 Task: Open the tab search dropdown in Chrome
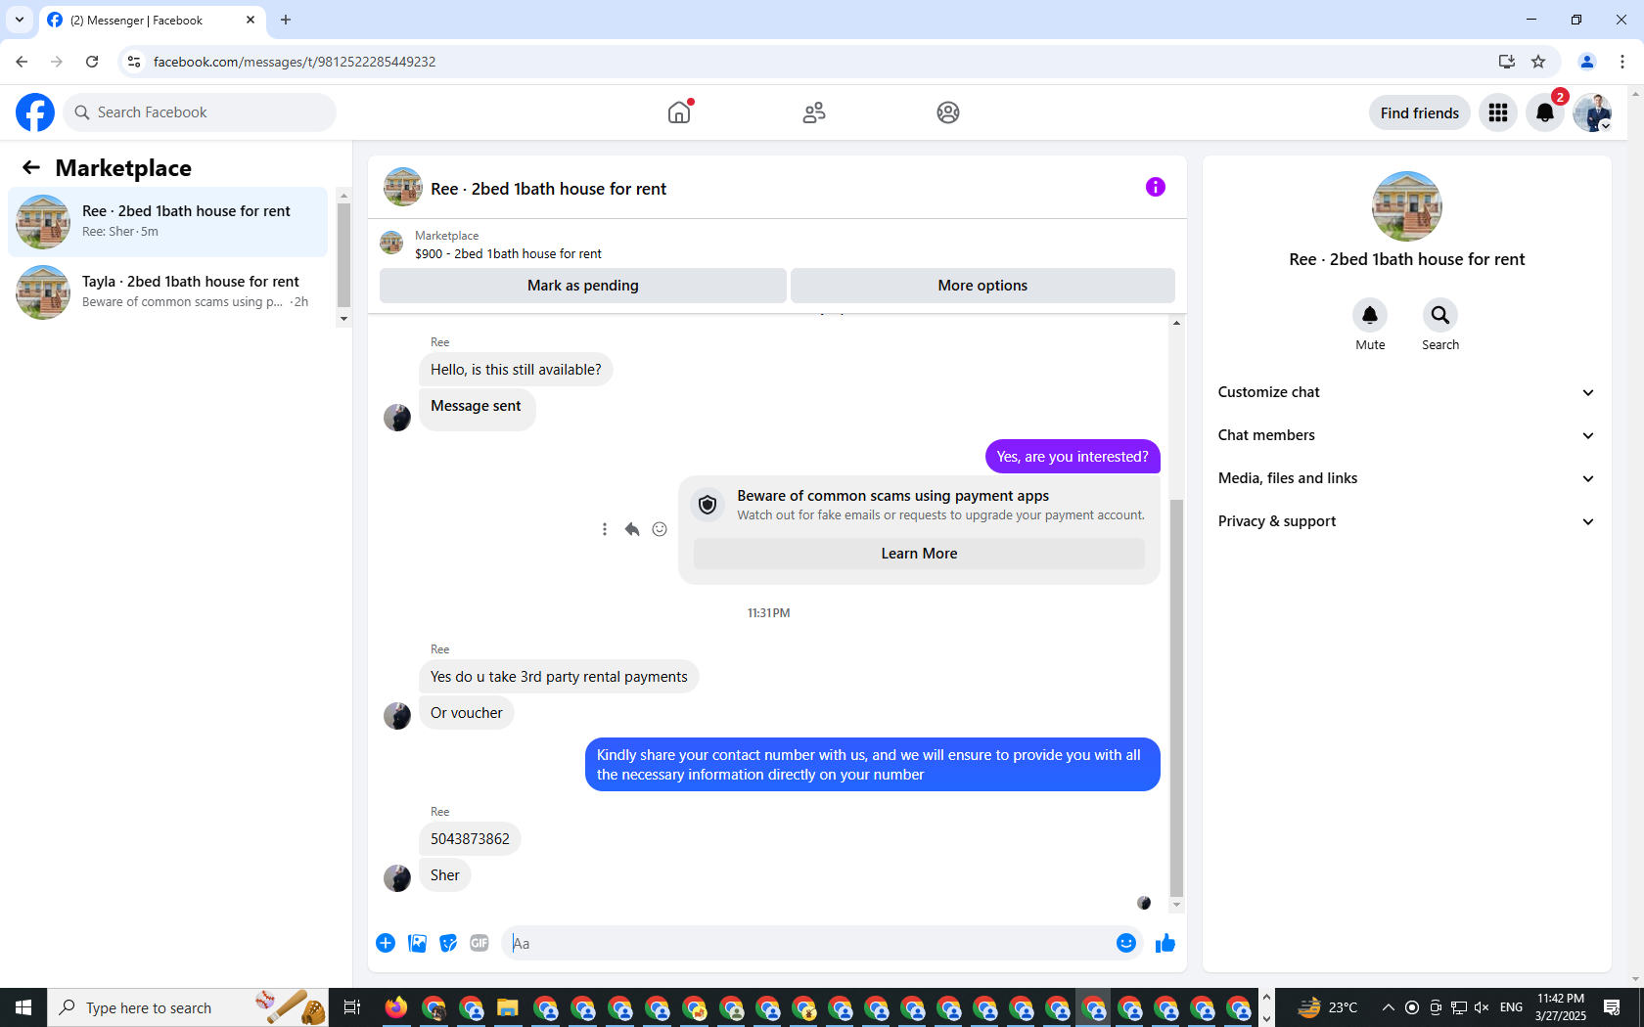pos(20,20)
